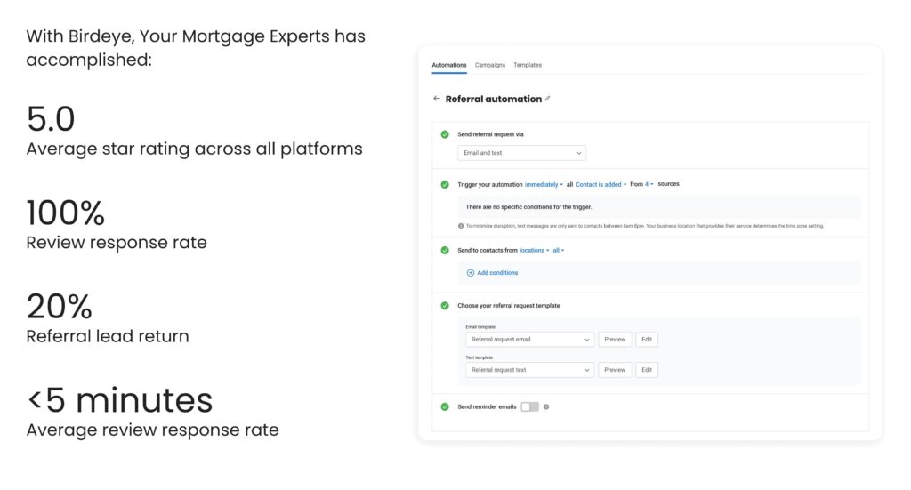Viewport: 911px width, 490px height.
Task: Click the '5.0' star rating figure
Action: [51, 119]
